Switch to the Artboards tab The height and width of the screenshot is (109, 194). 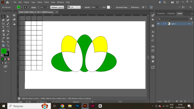171,13
